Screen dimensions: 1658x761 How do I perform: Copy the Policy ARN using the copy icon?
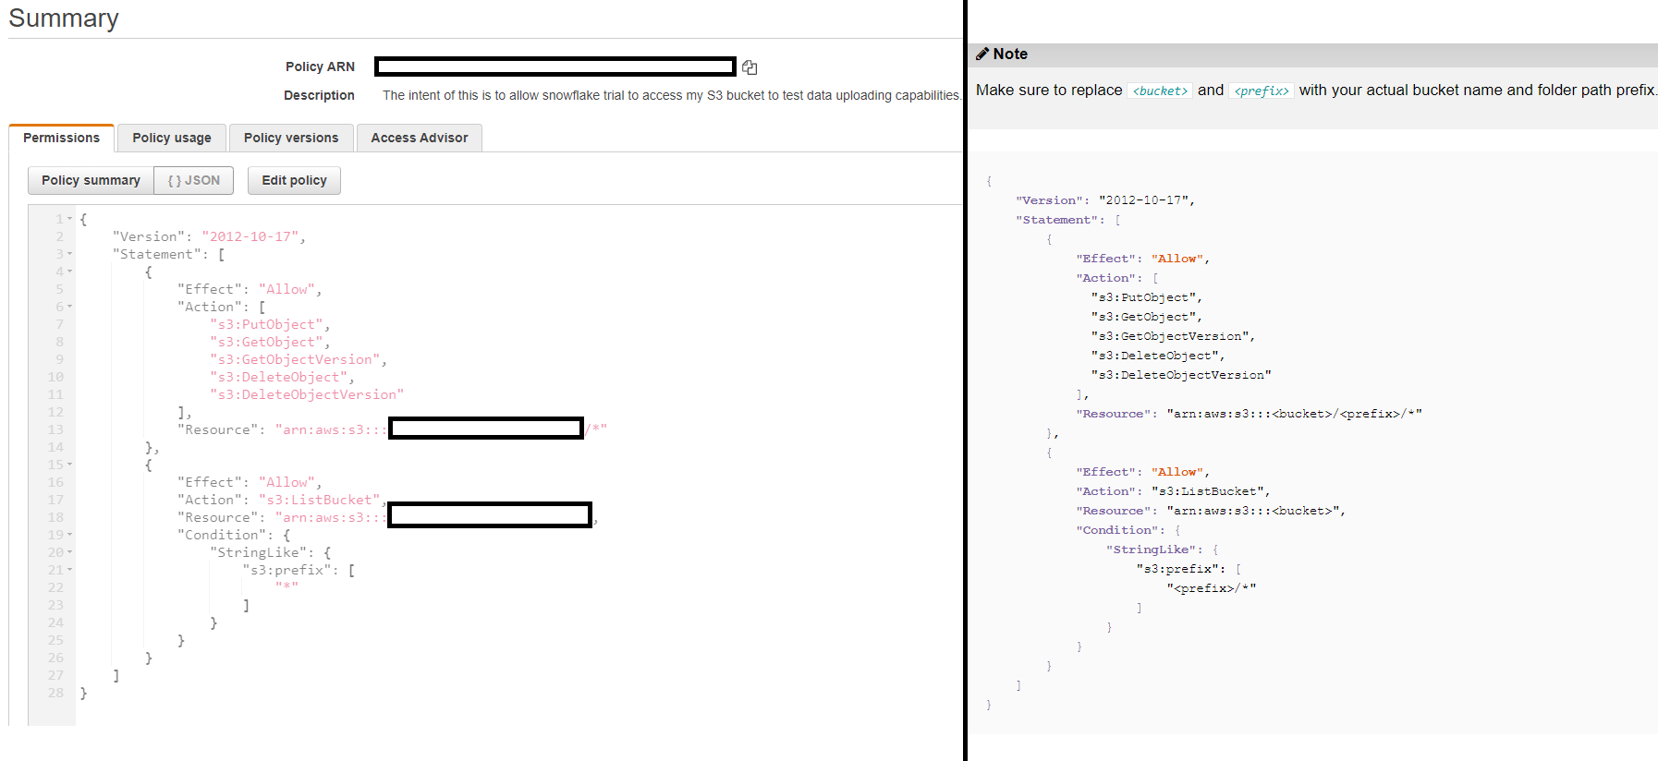coord(750,67)
